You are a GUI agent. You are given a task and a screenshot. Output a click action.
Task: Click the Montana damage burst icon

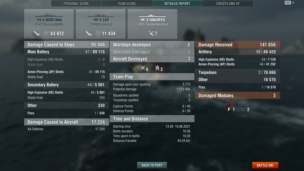(x=46, y=33)
